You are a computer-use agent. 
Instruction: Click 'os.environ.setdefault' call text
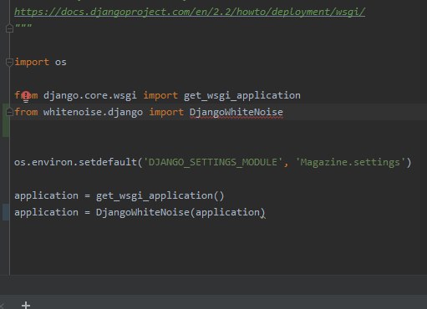point(75,162)
